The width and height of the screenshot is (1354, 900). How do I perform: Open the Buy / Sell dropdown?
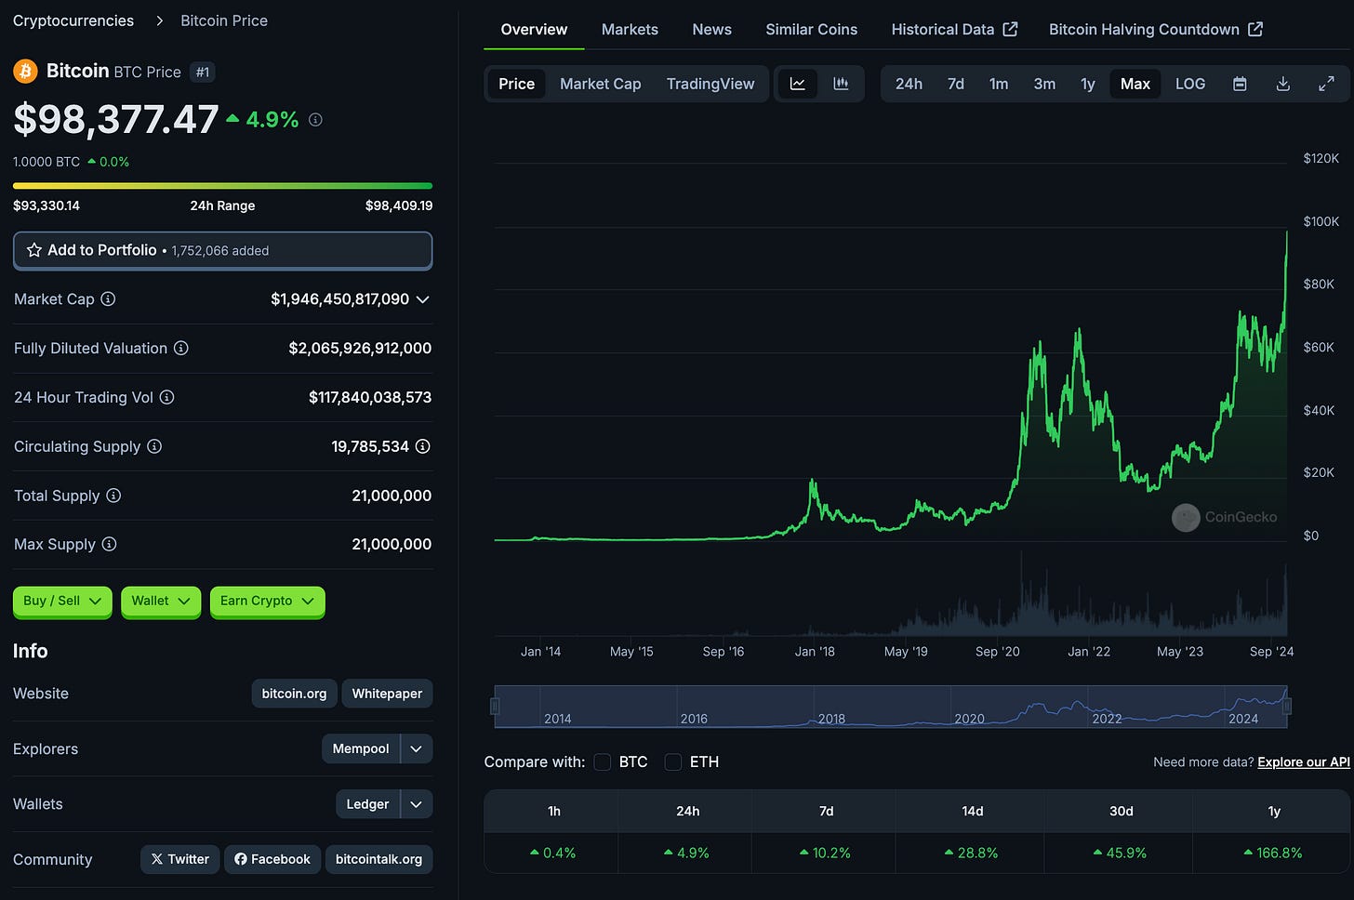(62, 601)
